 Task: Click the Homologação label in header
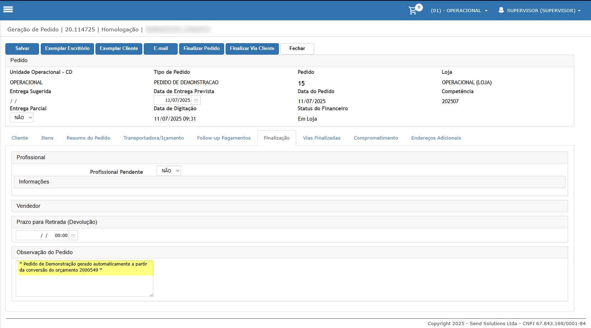click(120, 30)
